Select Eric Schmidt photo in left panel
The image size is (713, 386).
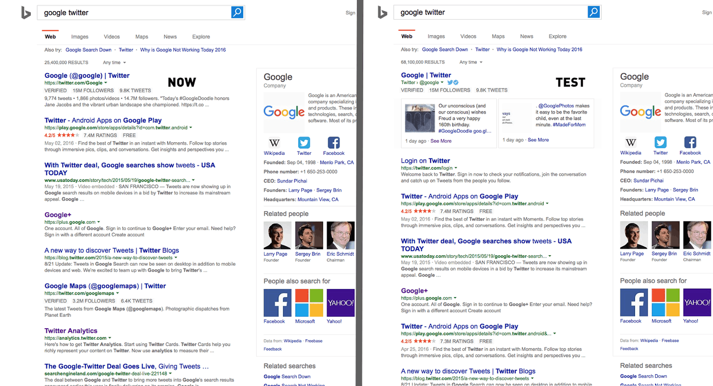coord(340,236)
